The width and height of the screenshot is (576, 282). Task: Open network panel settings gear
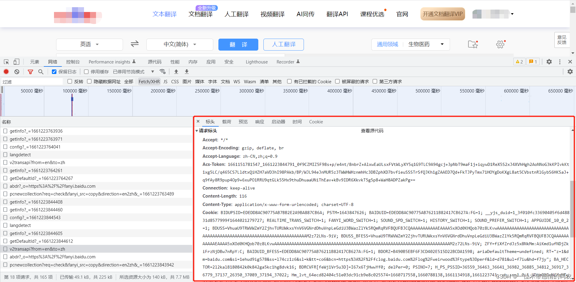(x=570, y=72)
